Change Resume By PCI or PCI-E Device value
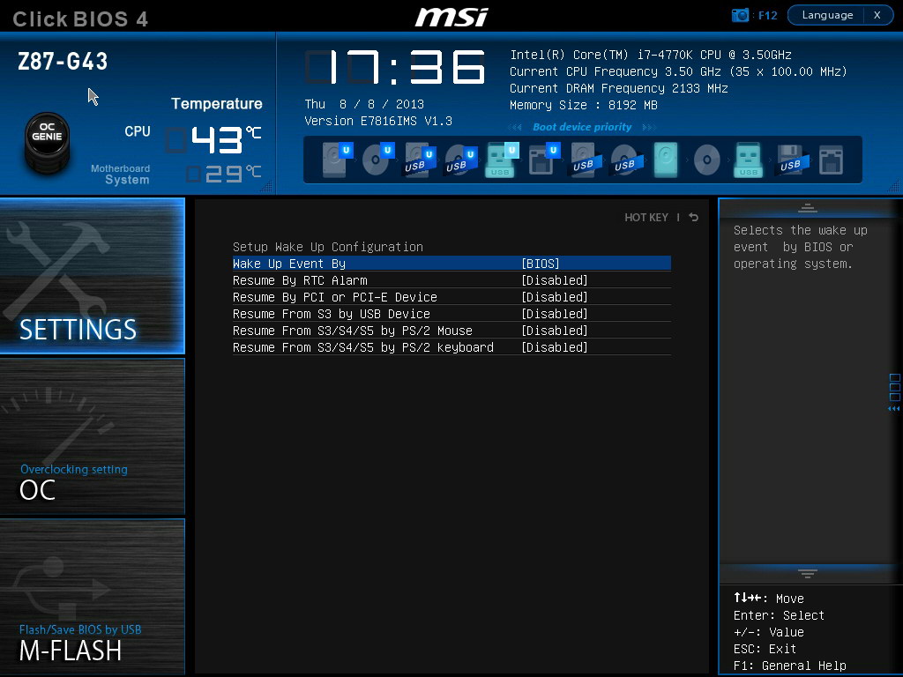Viewport: 903px width, 677px height. (x=555, y=297)
